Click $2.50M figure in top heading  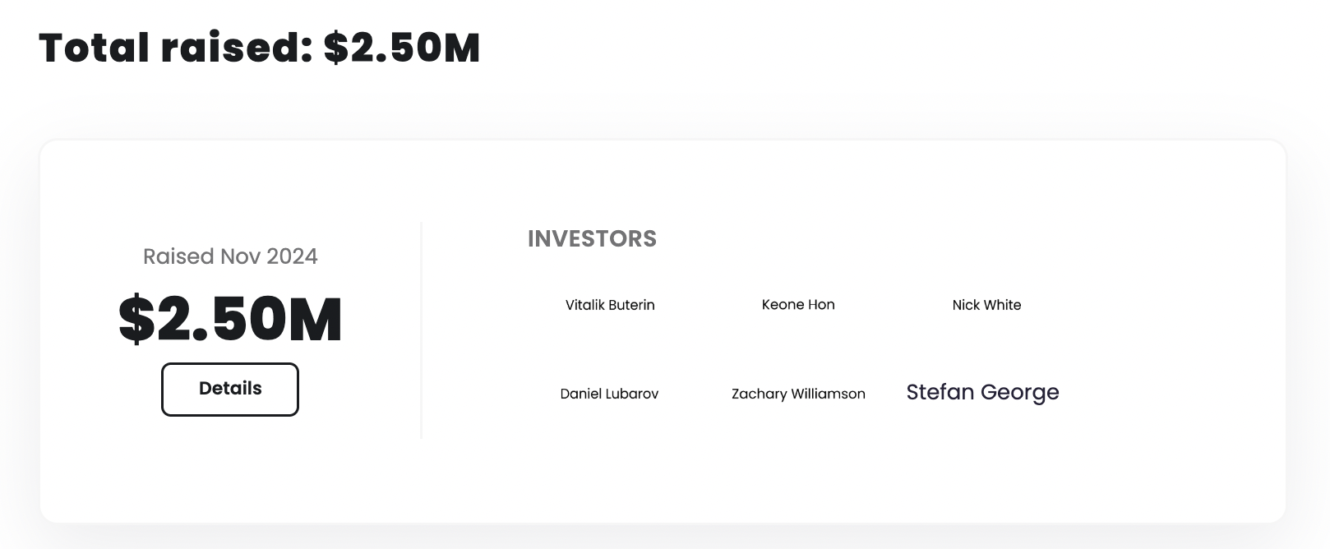tap(402, 48)
